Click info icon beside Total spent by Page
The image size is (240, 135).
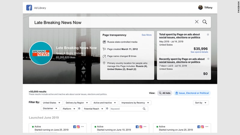point(208,34)
